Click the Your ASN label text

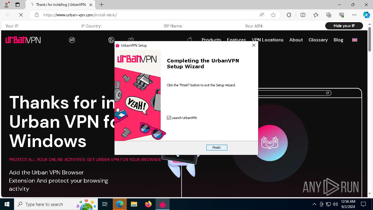[x=254, y=26]
